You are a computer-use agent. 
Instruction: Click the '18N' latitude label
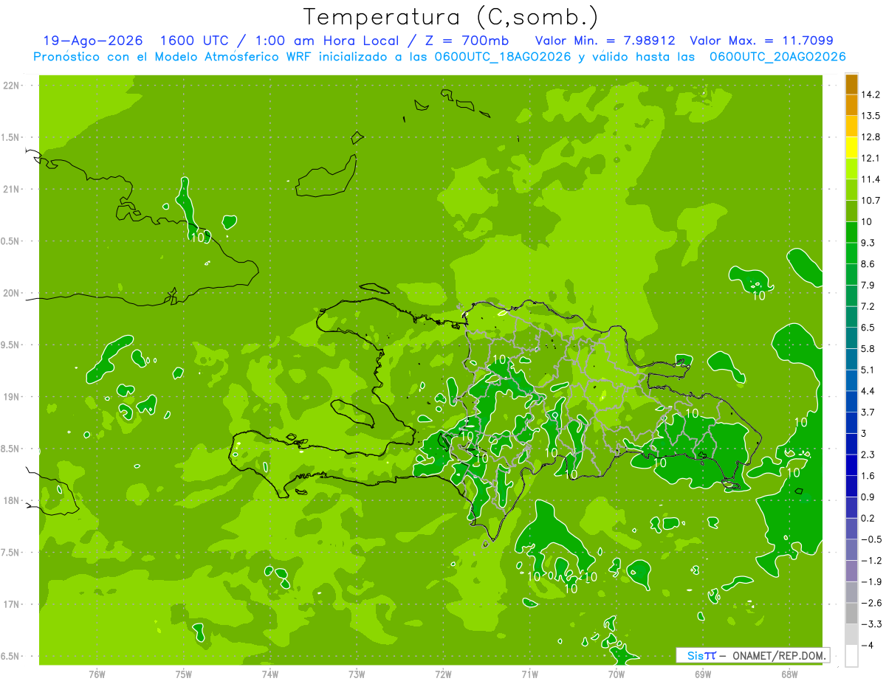click(x=13, y=501)
